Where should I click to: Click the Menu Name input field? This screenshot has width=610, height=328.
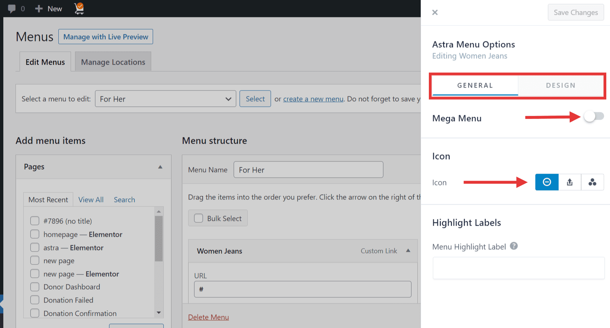[308, 170]
